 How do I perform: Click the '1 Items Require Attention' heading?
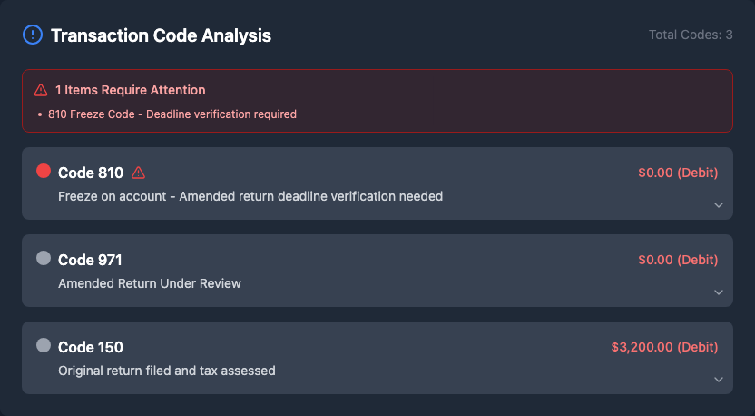point(130,90)
